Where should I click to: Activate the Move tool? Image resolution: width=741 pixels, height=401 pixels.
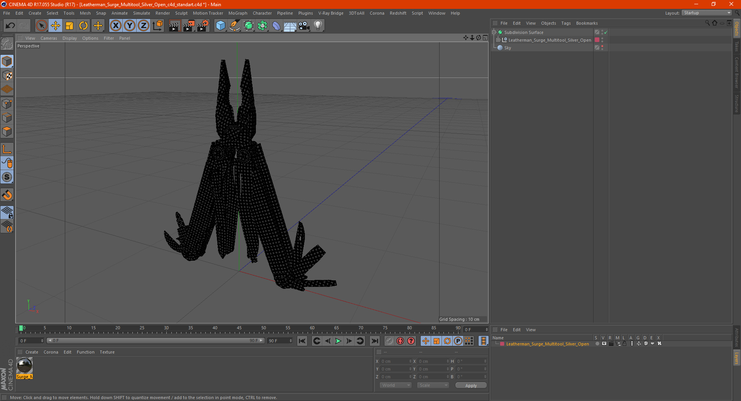tap(56, 26)
